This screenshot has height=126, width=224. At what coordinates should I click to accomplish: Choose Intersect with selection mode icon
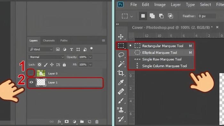coord(171,16)
